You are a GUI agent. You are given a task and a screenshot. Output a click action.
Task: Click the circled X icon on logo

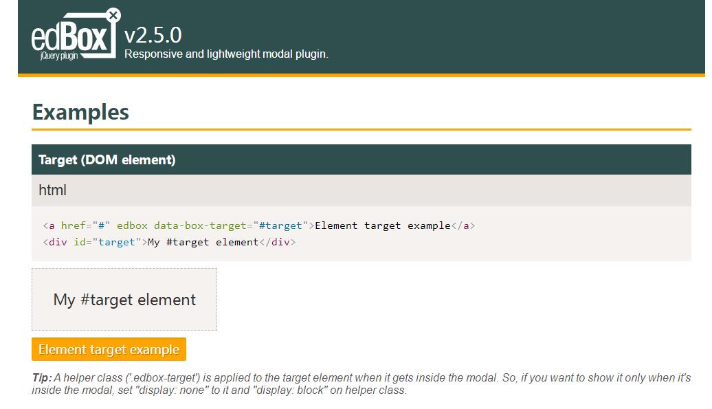click(x=114, y=14)
